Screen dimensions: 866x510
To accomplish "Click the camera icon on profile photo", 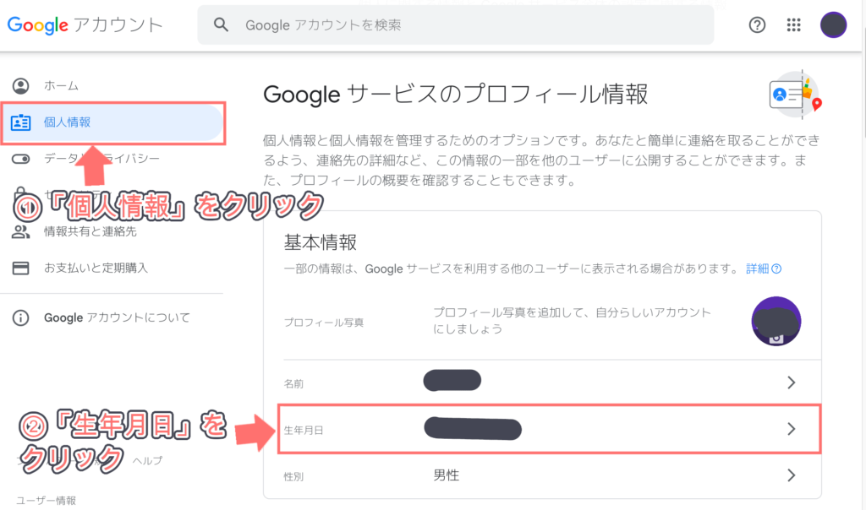I will coord(776,338).
